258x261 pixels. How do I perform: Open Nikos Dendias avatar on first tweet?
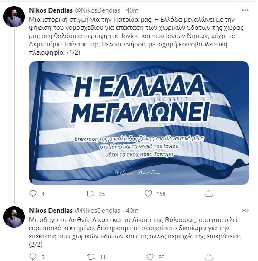14,16
